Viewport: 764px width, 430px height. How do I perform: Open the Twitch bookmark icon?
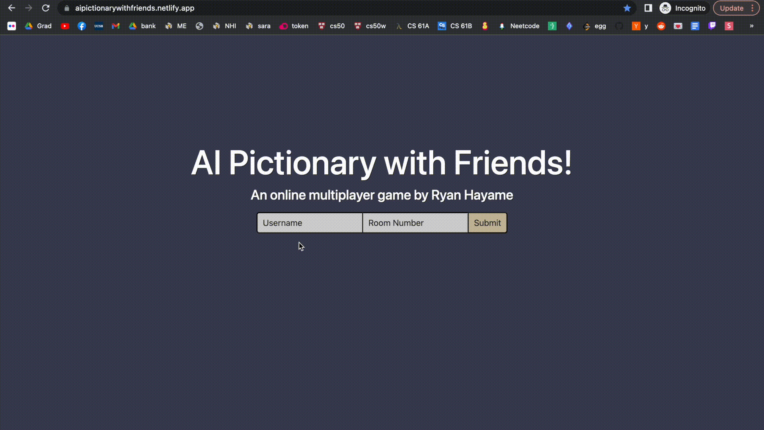pyautogui.click(x=712, y=26)
